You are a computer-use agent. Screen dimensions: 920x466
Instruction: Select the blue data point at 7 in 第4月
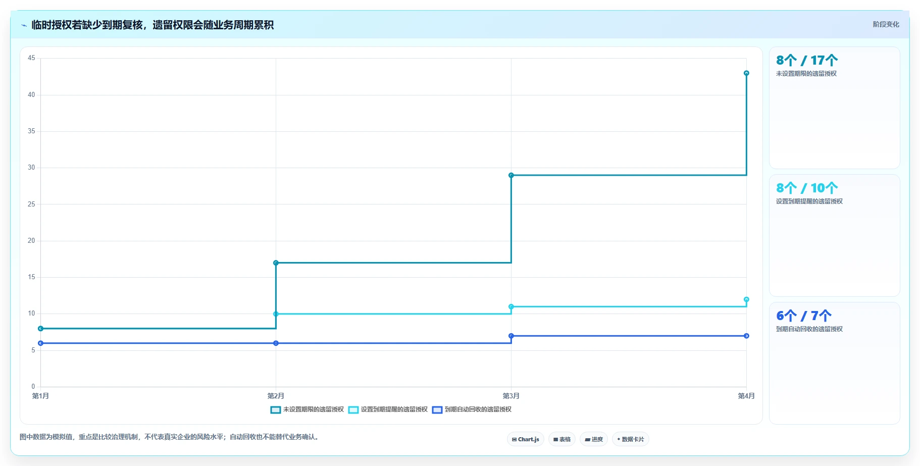(x=746, y=336)
